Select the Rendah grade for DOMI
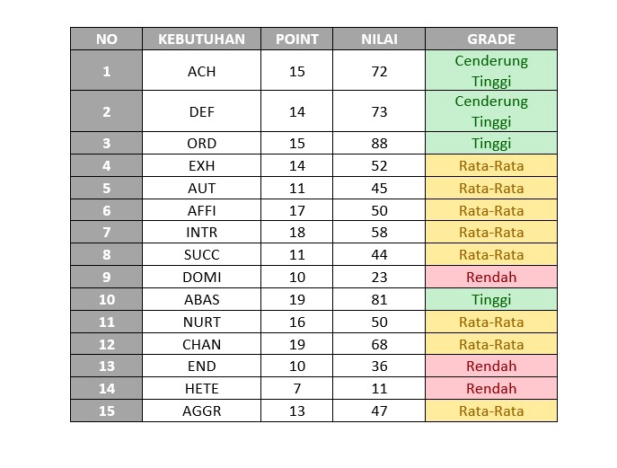 coord(491,278)
